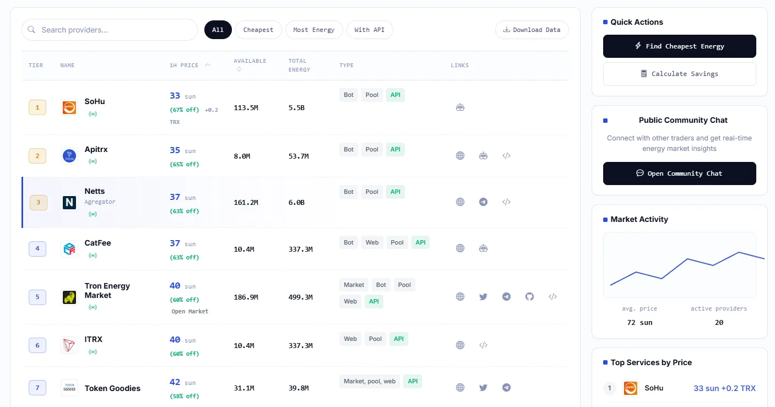Open SoHu's bot link icon
Viewport: 775px width, 407px height.
[460, 107]
